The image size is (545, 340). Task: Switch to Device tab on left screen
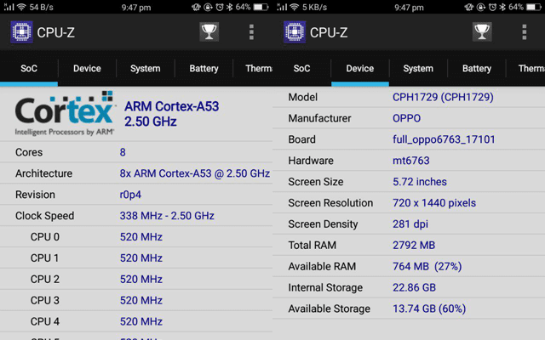pos(87,68)
